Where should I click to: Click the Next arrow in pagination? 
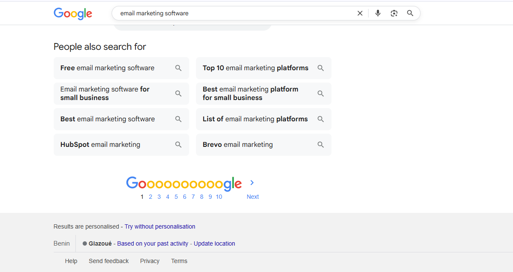pos(252,182)
